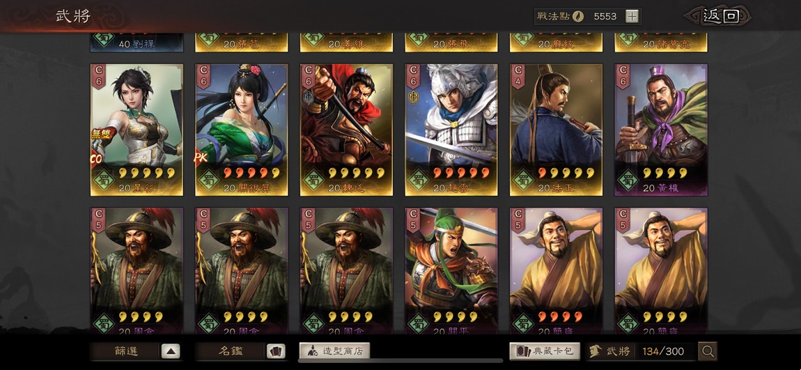This screenshot has height=370, width=801.
Task: Click the 戰法點 flame currency icon
Action: [x=577, y=16]
